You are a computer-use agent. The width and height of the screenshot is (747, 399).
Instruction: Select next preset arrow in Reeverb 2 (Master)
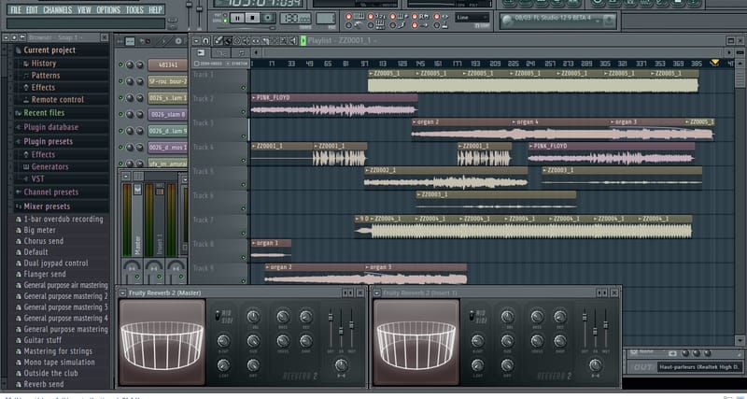click(351, 292)
